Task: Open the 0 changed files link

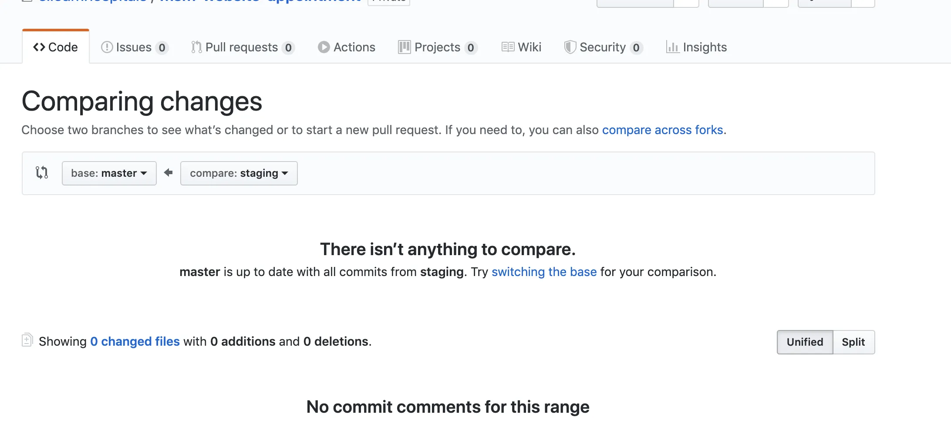Action: (135, 341)
